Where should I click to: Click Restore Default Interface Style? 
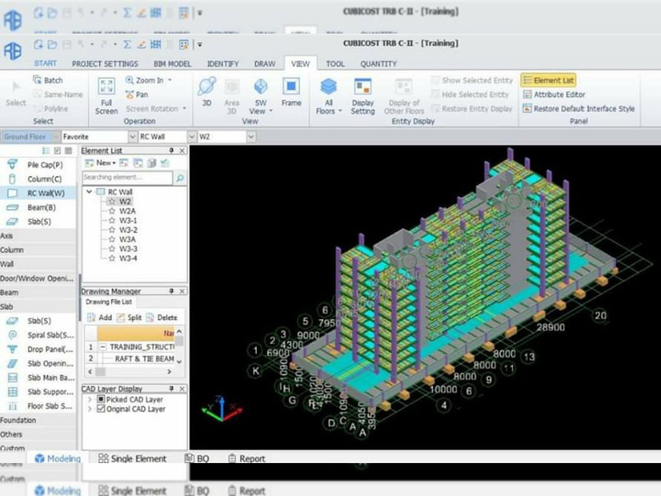pos(579,108)
